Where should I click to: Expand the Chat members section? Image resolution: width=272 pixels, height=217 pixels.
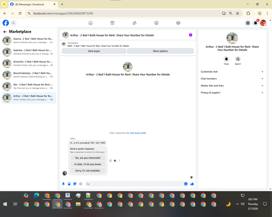(232, 79)
